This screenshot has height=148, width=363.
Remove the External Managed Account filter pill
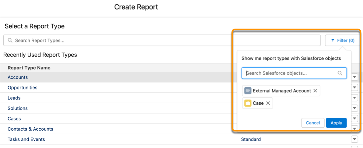(315, 91)
